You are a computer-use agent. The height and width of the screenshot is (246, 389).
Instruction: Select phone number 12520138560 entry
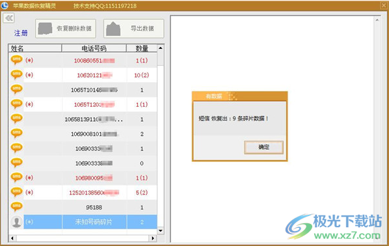pyautogui.click(x=94, y=193)
